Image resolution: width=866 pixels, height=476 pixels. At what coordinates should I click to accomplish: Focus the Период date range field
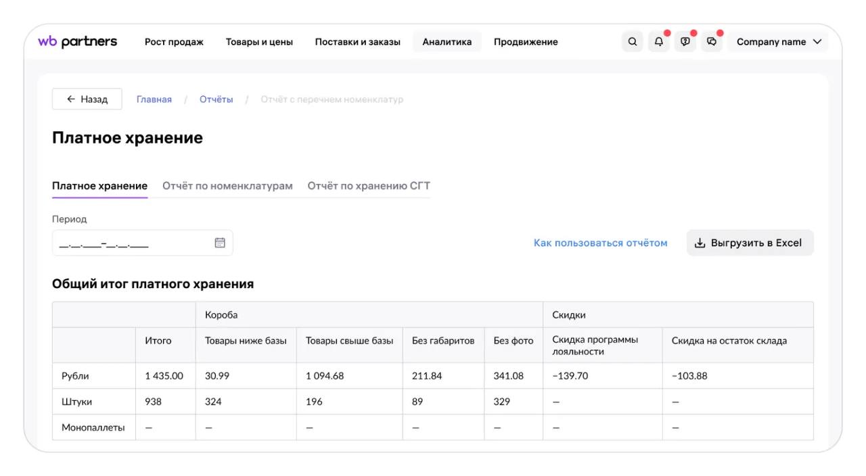point(143,243)
